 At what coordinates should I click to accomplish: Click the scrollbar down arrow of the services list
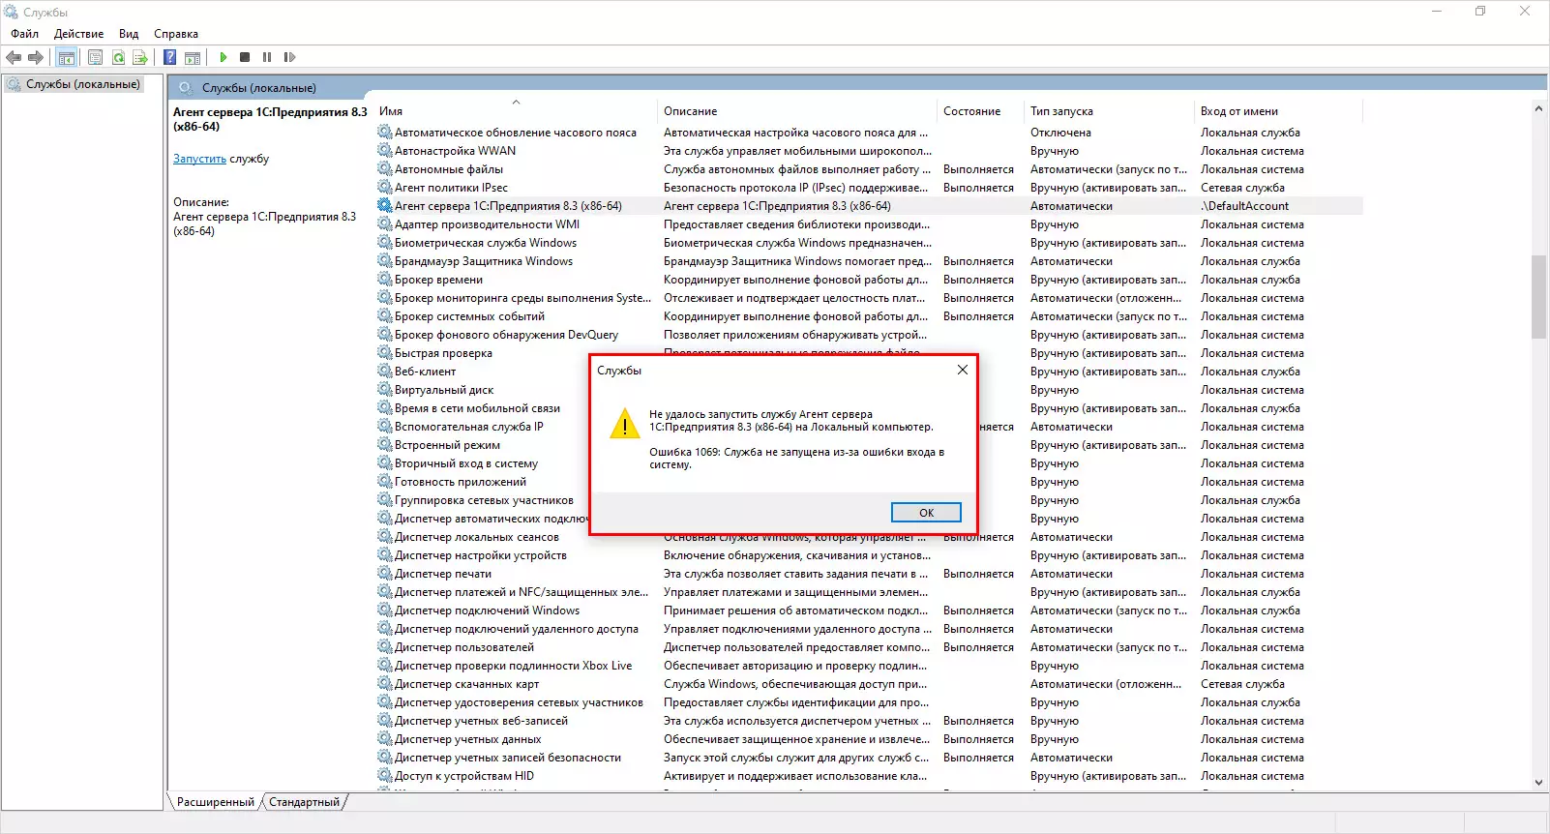coord(1538,783)
